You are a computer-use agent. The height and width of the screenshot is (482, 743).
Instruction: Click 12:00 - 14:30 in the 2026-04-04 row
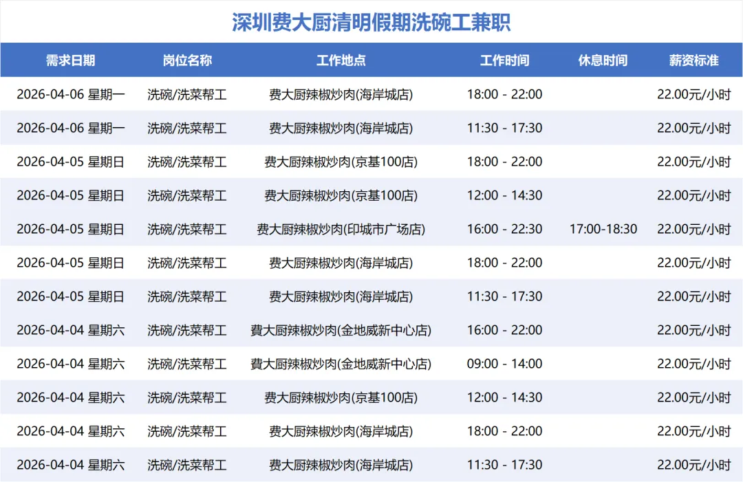[x=505, y=397]
